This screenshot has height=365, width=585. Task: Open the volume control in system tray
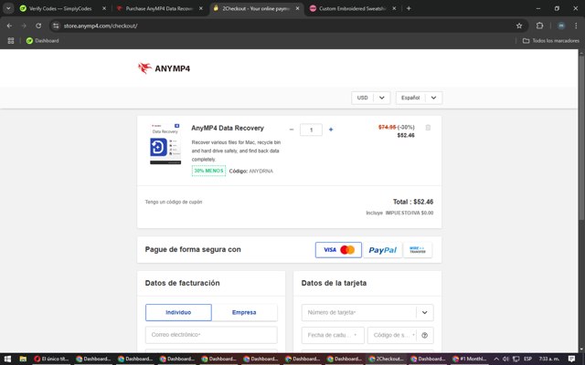[505, 359]
